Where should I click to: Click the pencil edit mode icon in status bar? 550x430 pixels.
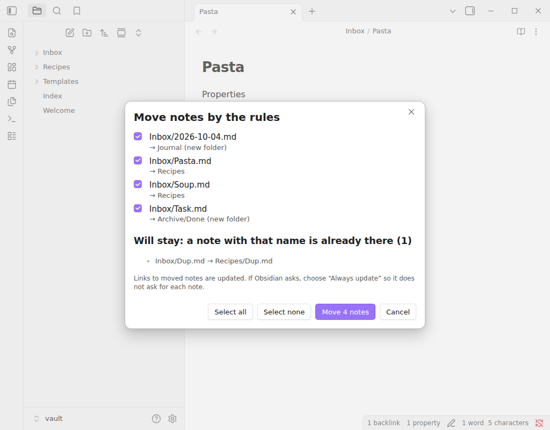coord(451,423)
